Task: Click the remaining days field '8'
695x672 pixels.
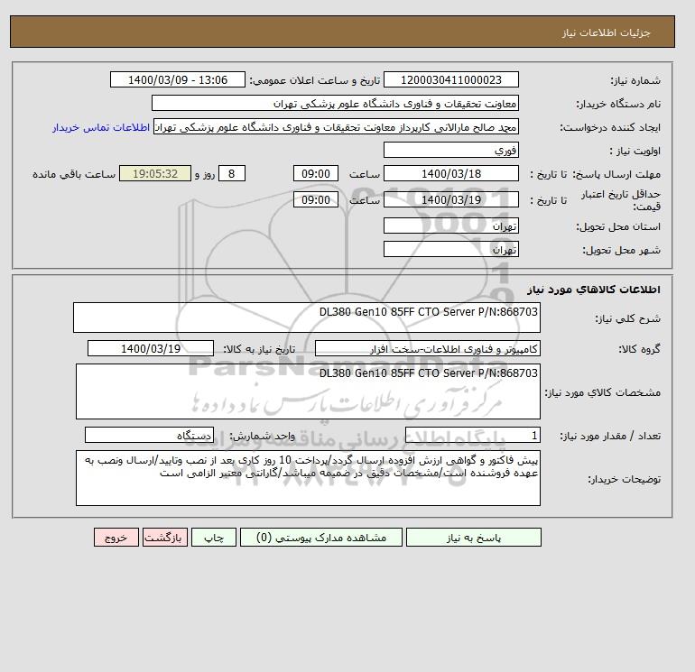Action: click(x=232, y=174)
